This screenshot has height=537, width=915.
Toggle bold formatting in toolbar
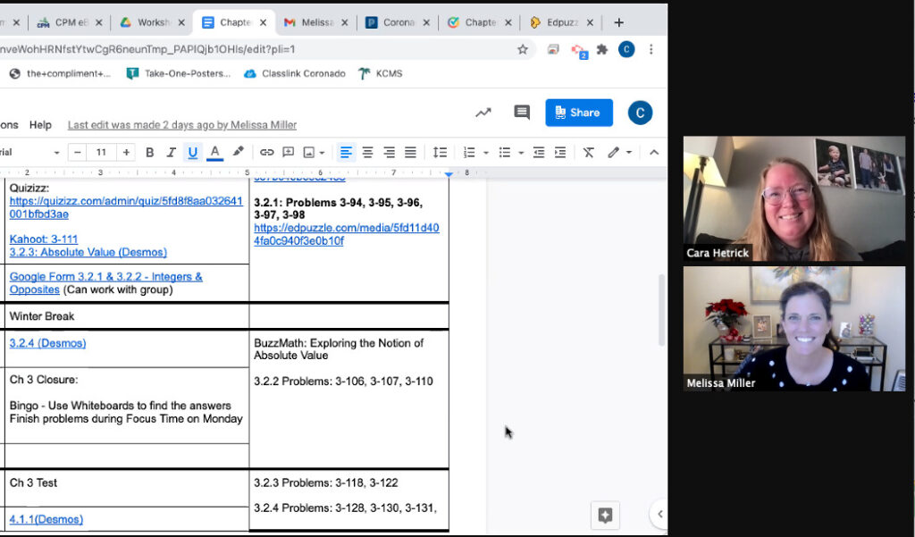[x=150, y=153]
